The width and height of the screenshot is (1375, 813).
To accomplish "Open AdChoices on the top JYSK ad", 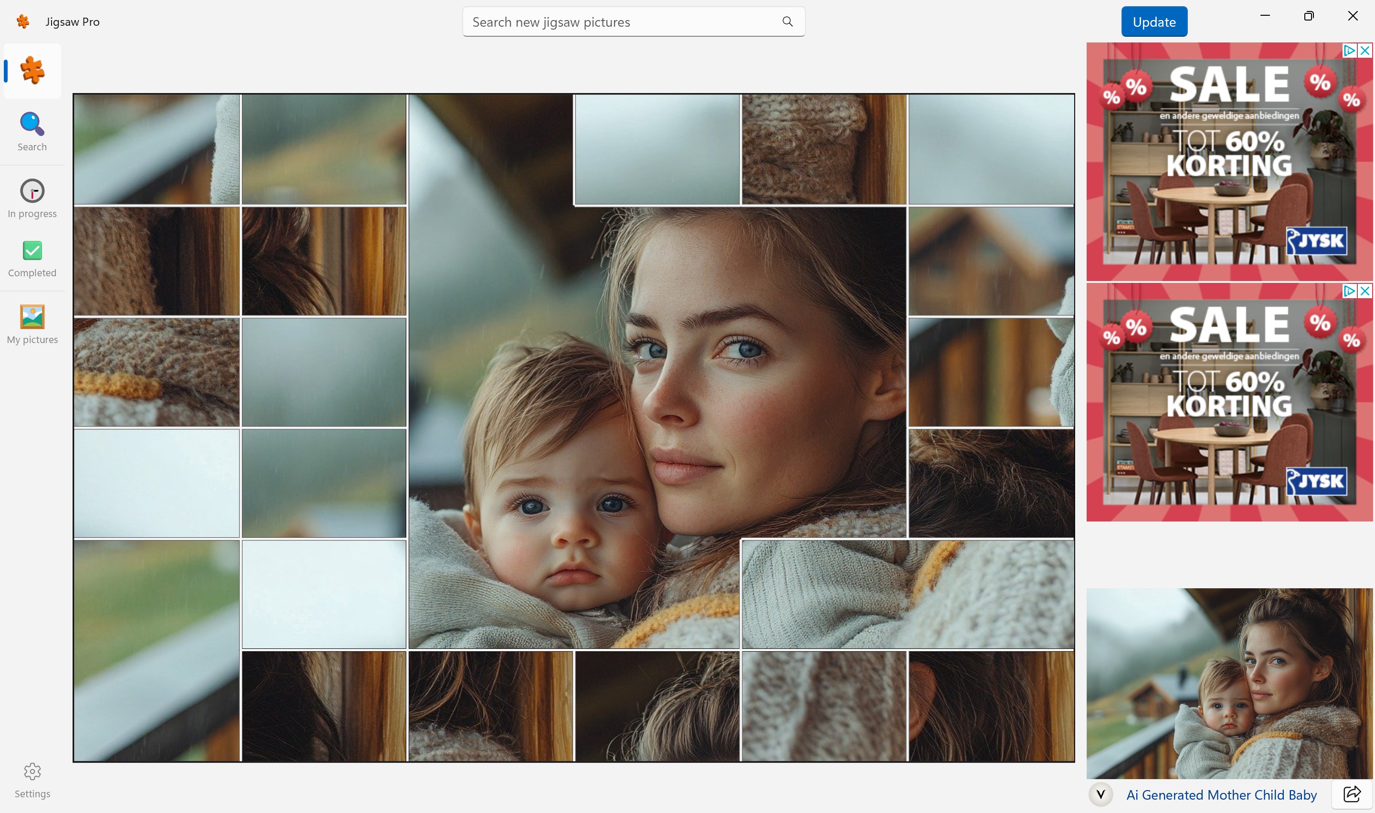I will point(1348,50).
